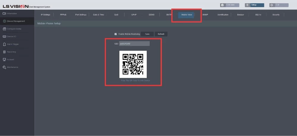Click the Exit button label
Viewport: 297px width, 136px height.
[277, 5]
